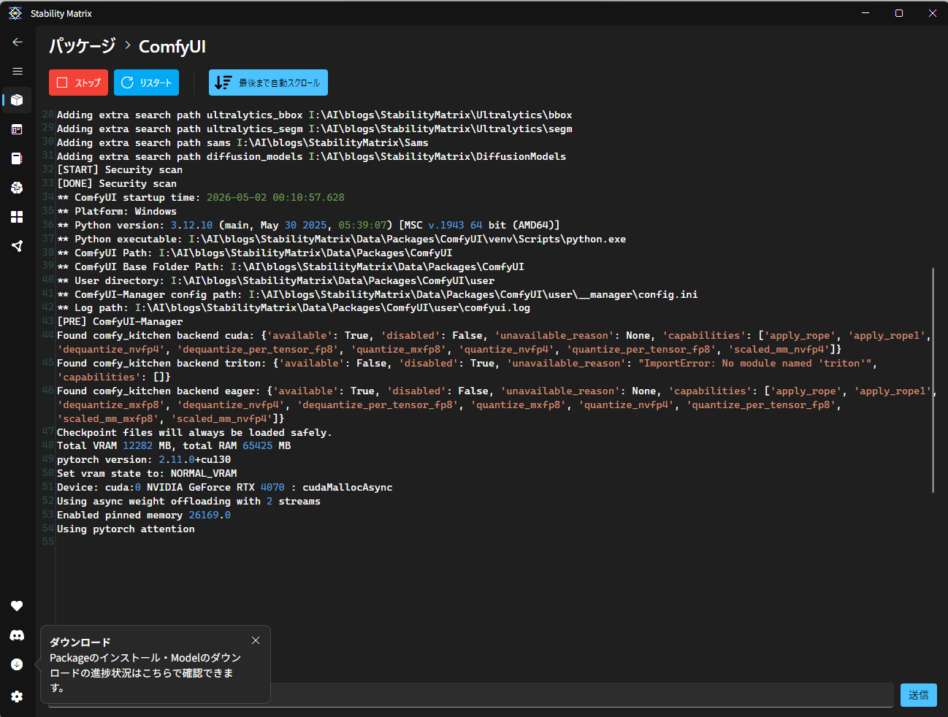Open the Output Browser grid icon

[17, 217]
